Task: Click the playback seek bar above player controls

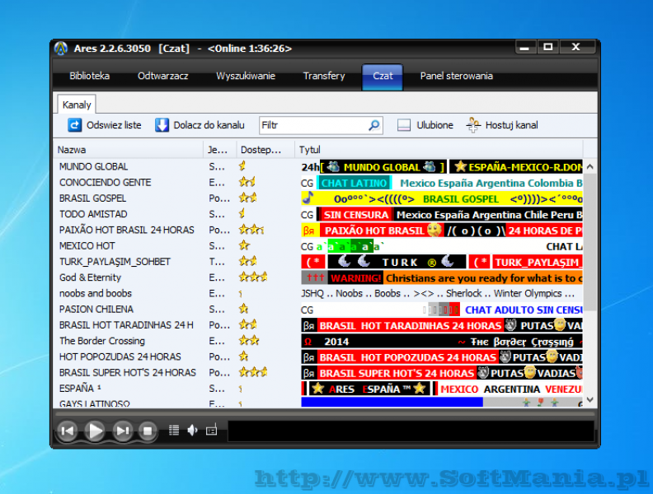Action: click(x=325, y=414)
